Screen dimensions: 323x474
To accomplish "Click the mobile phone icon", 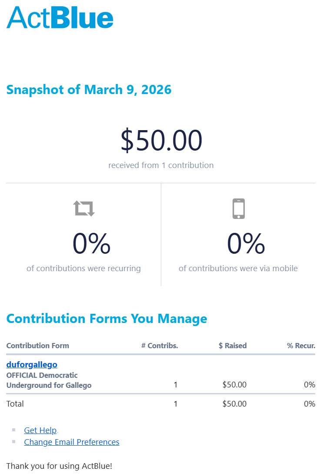I will (239, 208).
